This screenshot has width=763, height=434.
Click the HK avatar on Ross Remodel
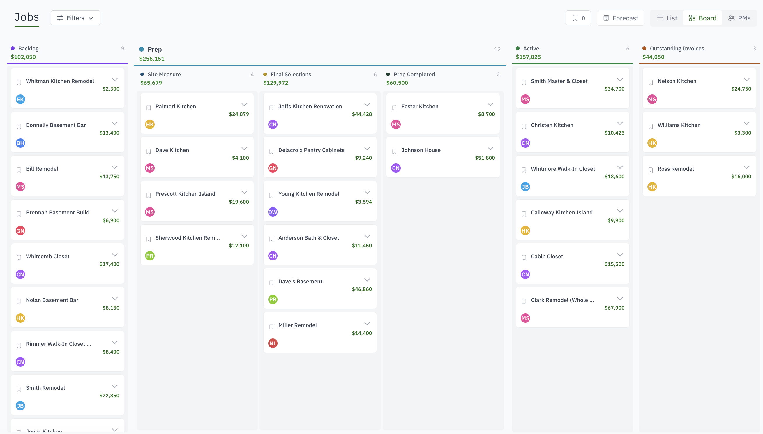[652, 187]
